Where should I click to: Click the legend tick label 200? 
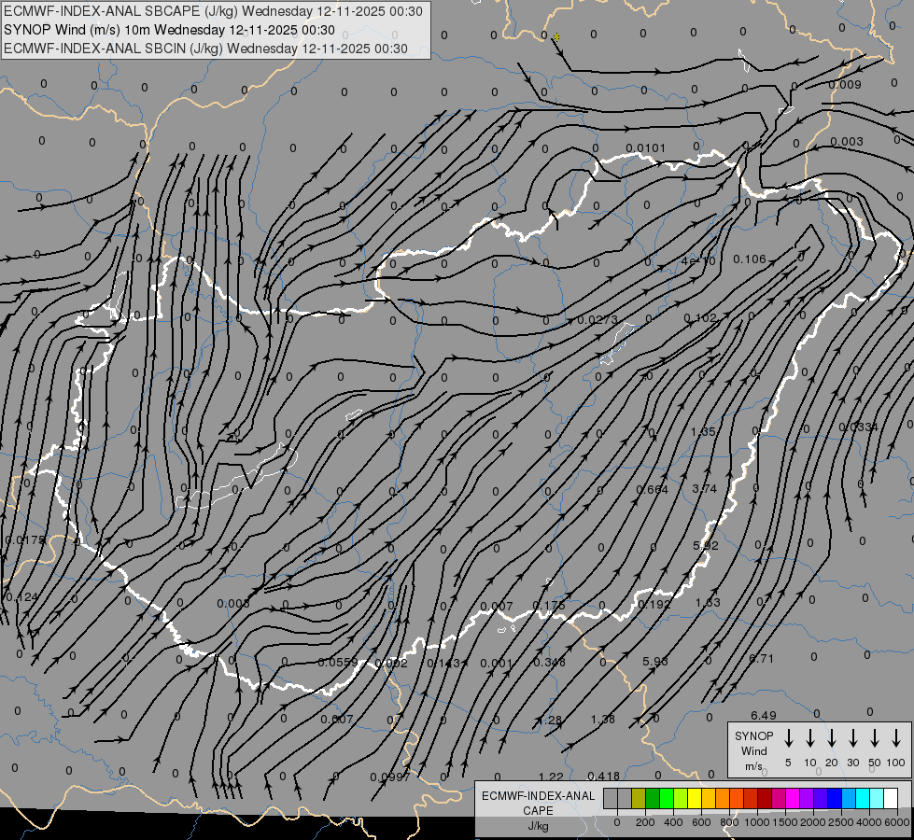coord(645,822)
